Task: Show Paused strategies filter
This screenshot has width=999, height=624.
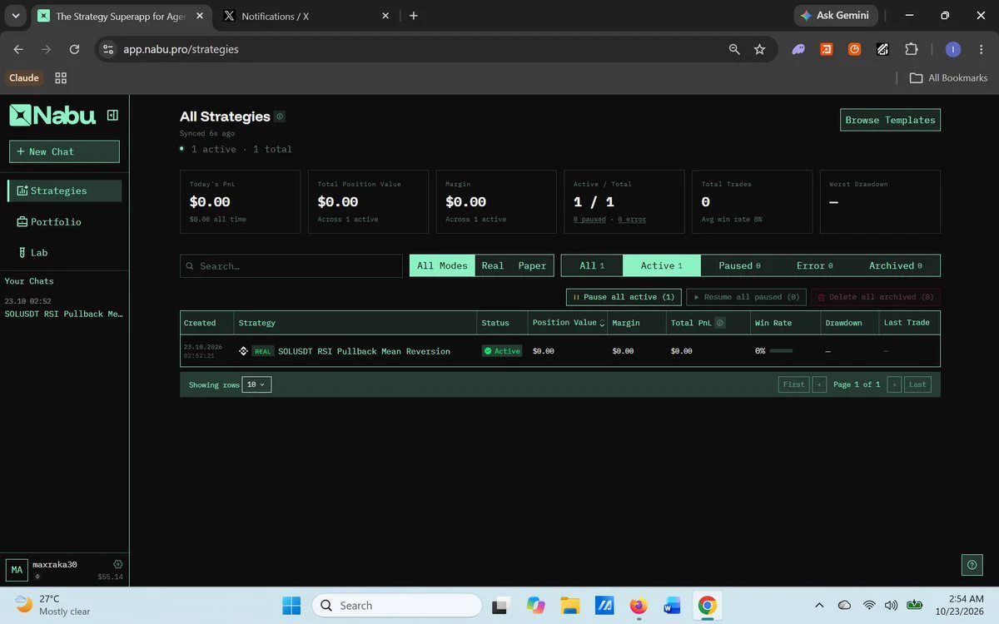Action: coord(740,265)
